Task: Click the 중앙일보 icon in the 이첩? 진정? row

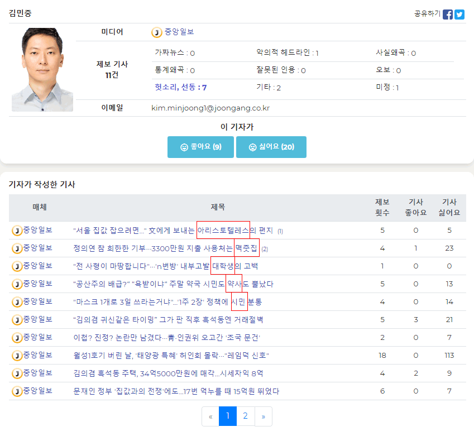Action: 17,338
